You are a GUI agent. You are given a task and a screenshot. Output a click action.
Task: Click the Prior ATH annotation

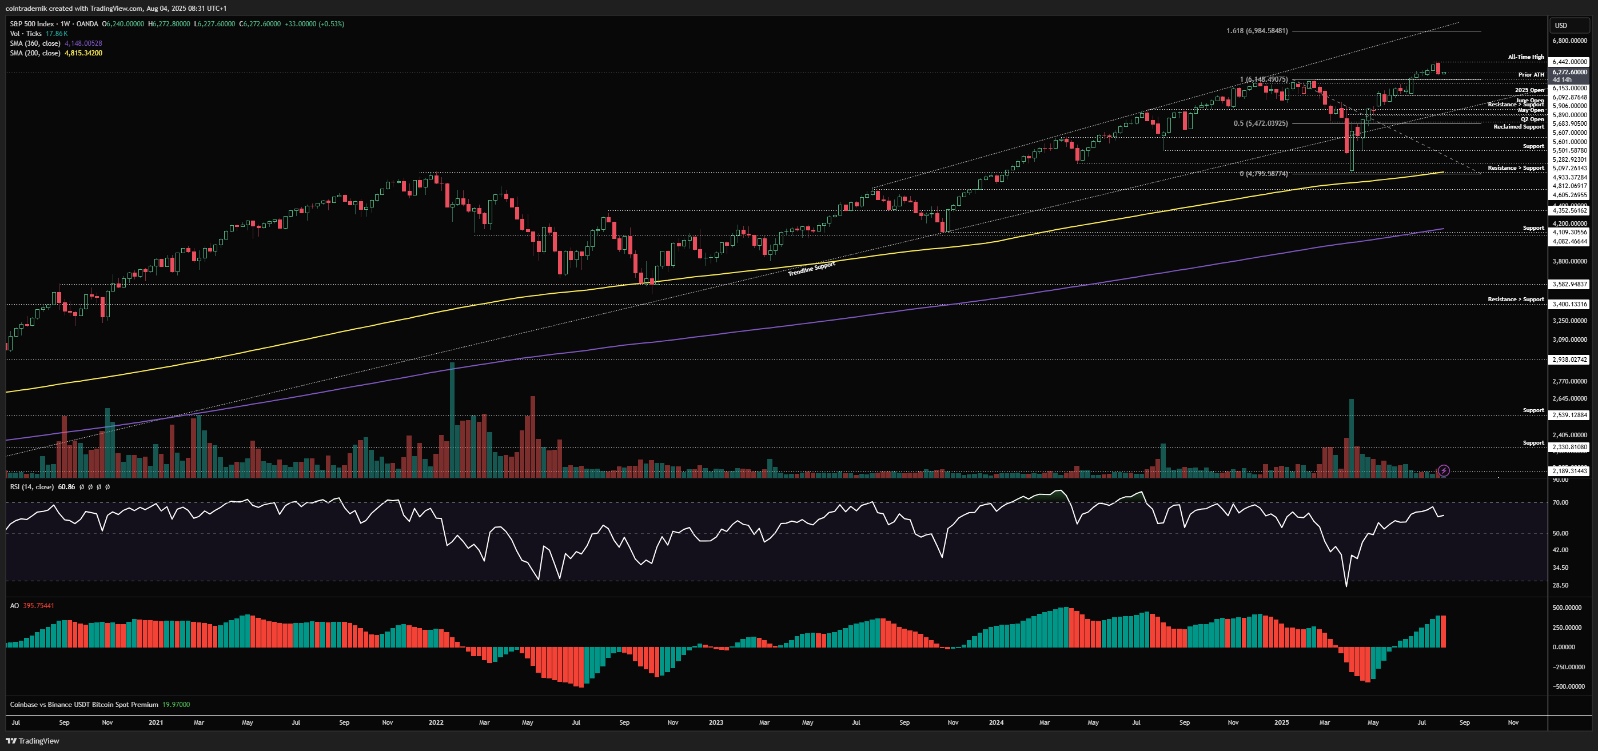coord(1531,74)
